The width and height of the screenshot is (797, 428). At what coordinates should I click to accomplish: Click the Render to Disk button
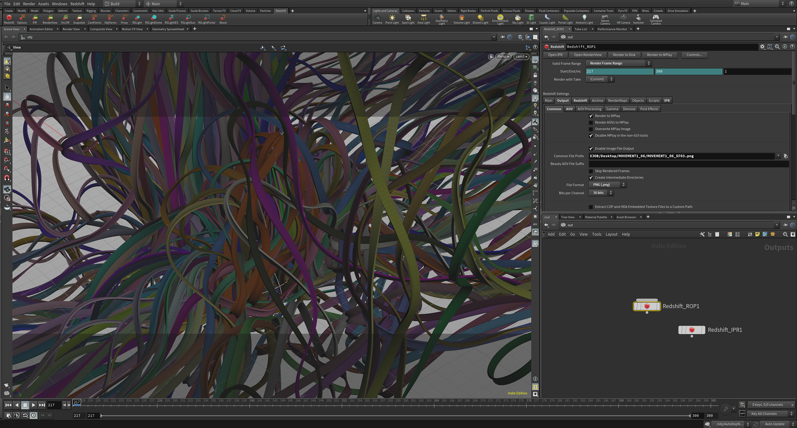[x=624, y=55]
